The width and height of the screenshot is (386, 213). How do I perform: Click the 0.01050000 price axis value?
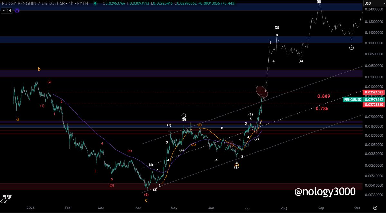(374, 144)
